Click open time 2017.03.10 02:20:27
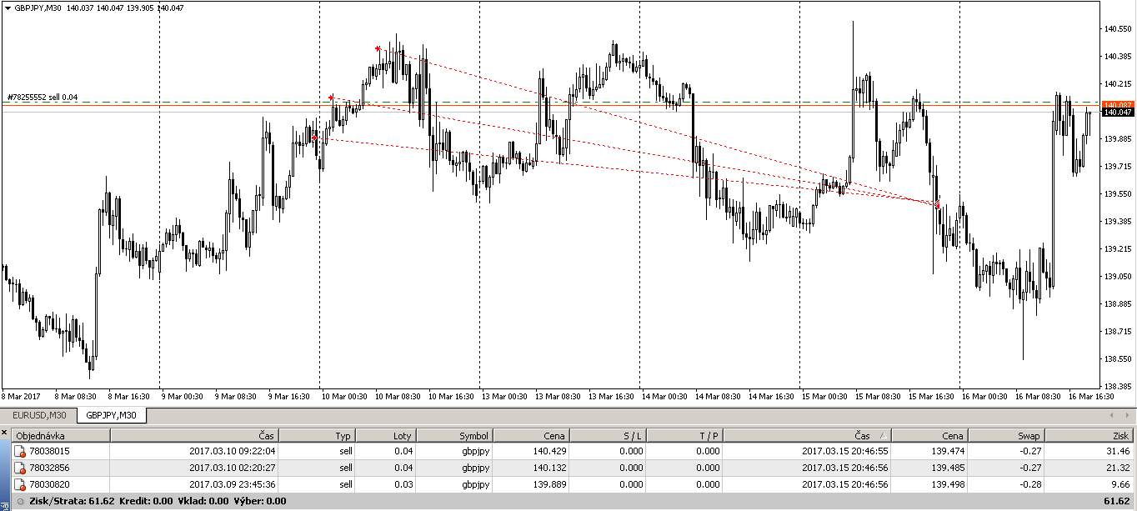 coord(232,468)
